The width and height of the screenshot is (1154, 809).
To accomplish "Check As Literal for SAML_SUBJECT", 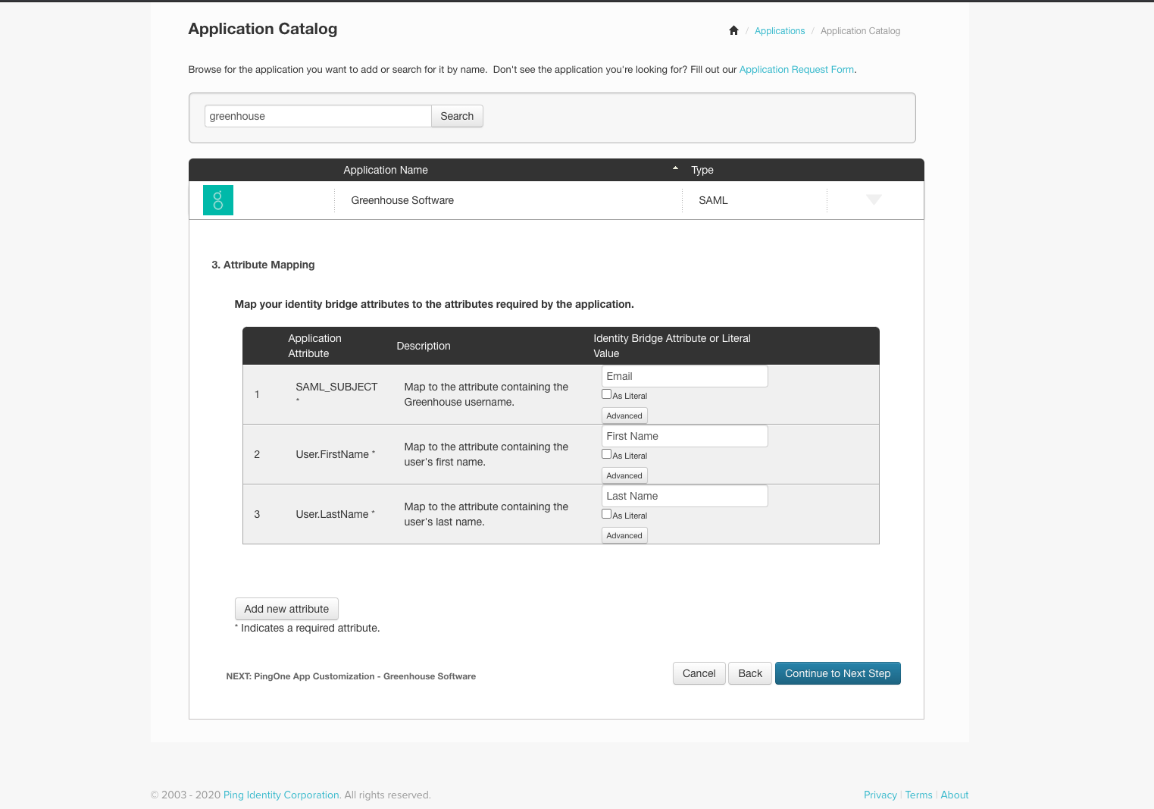I will pyautogui.click(x=606, y=394).
